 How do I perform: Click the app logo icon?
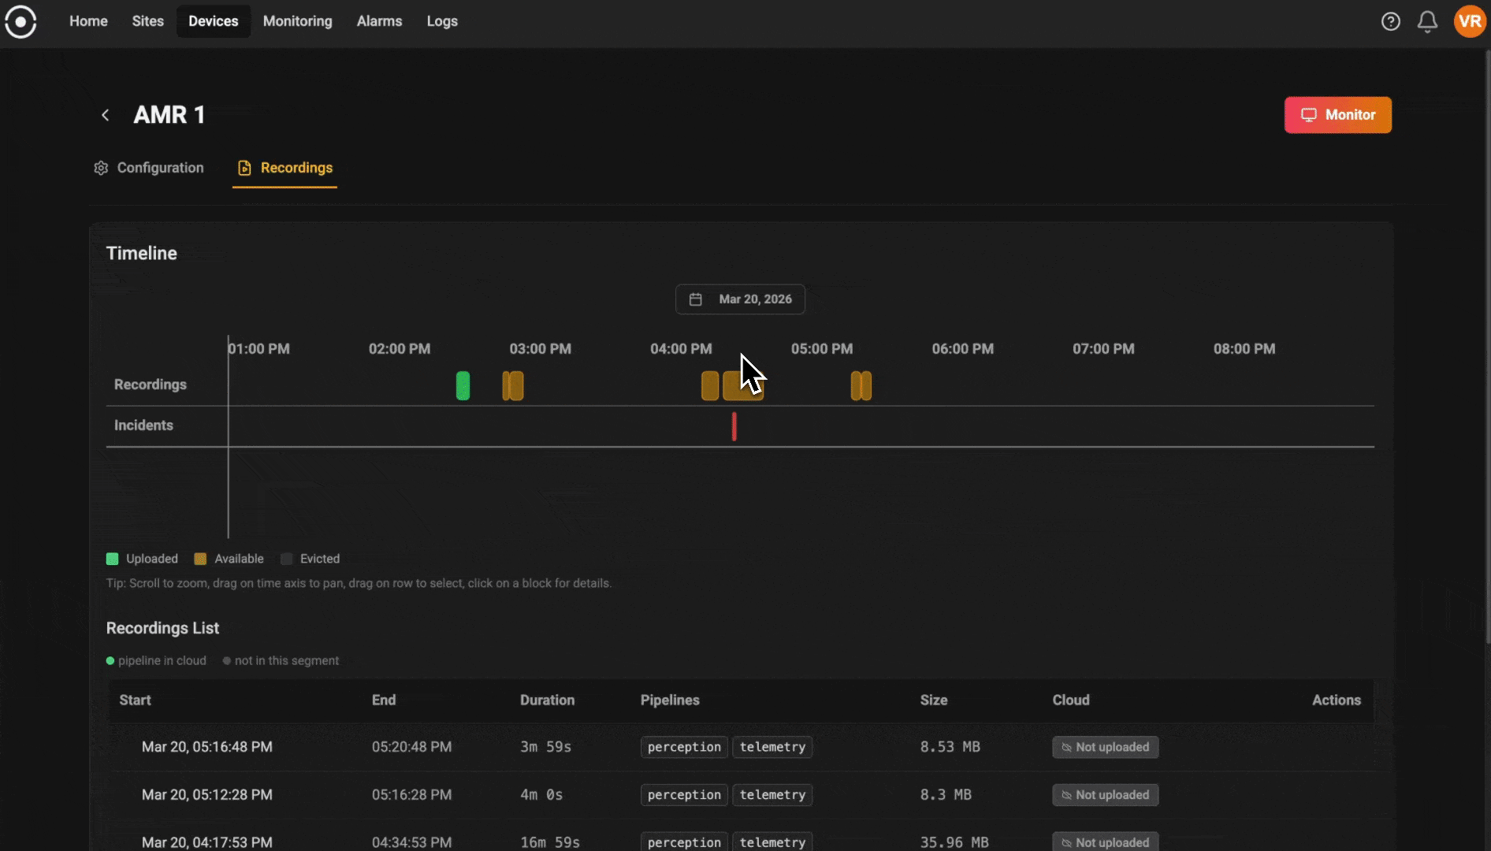pos(20,21)
